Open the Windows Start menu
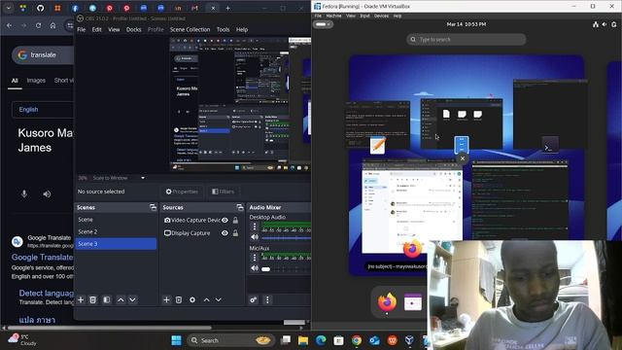Screen dimensions: 622x350 pyautogui.click(x=177, y=340)
